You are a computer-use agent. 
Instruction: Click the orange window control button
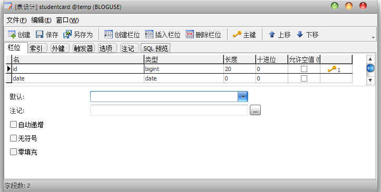click(349, 6)
